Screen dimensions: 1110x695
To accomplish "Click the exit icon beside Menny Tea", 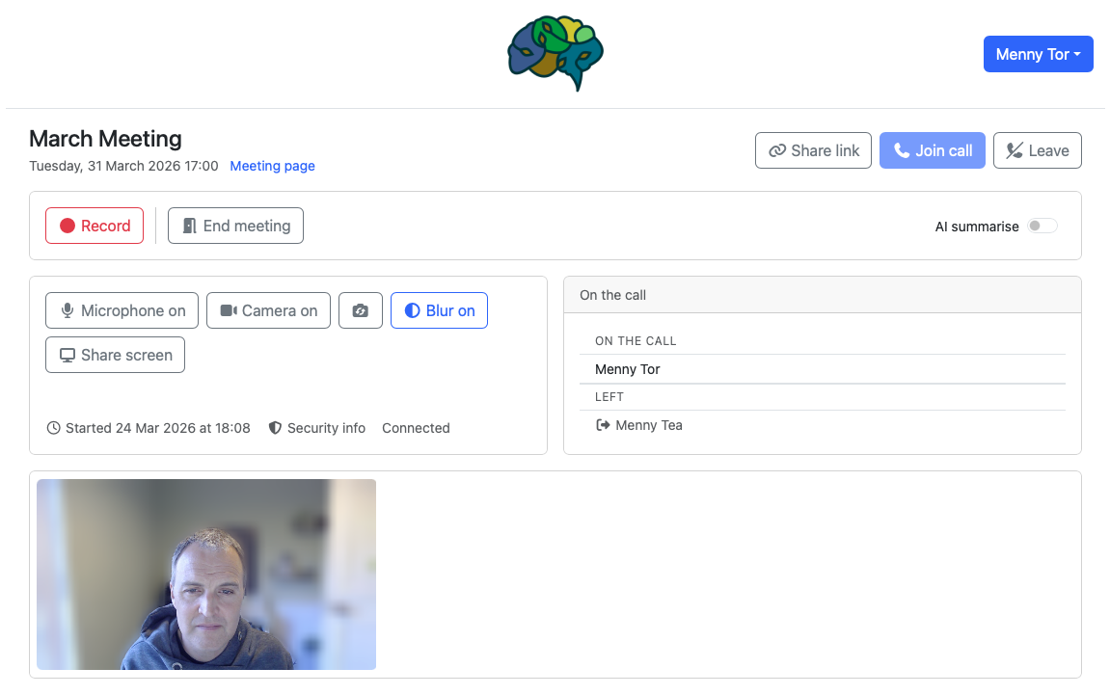I will pyautogui.click(x=603, y=425).
